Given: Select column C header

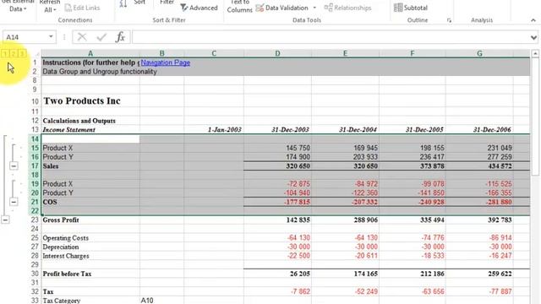Looking at the screenshot, I should click(214, 53).
